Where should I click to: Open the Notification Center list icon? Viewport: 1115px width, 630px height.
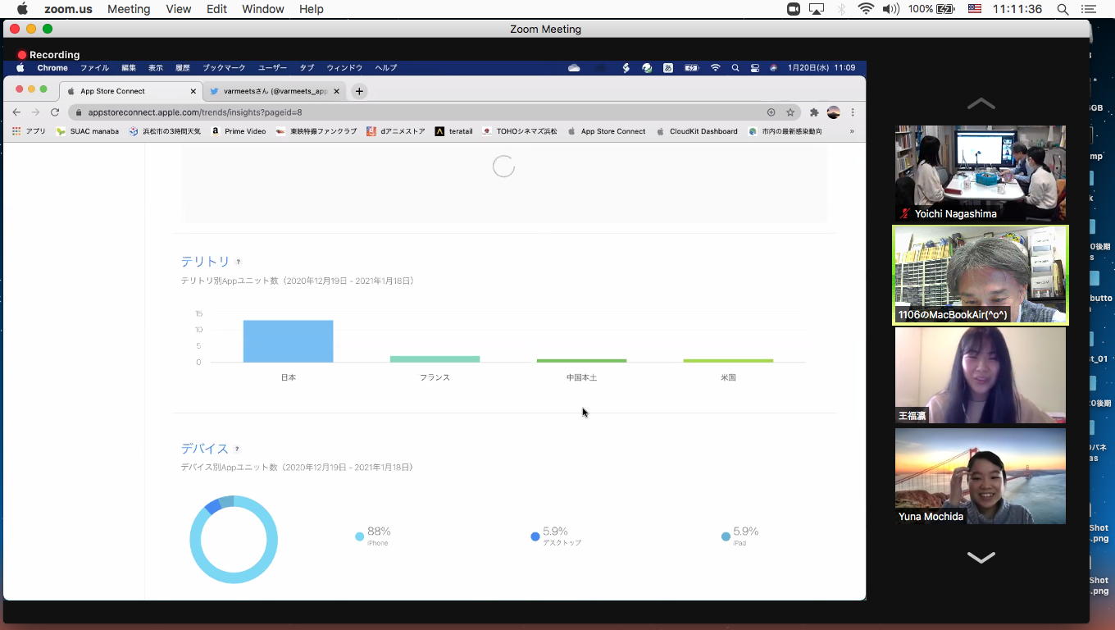coord(1089,9)
